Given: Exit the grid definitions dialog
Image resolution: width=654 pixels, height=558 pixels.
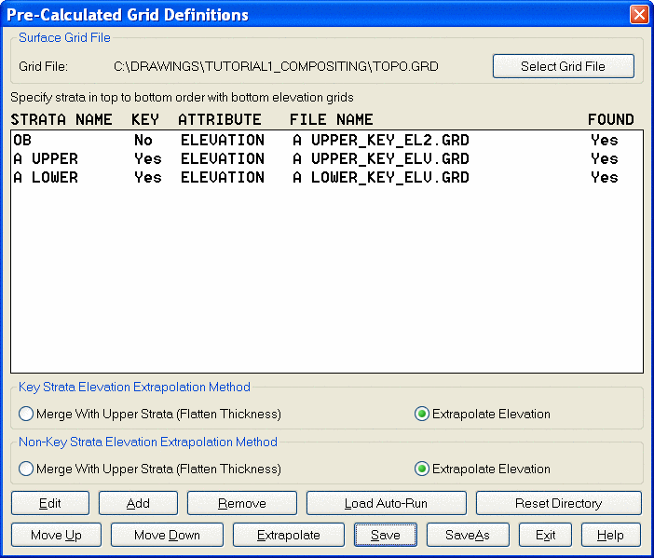Looking at the screenshot, I should [545, 535].
